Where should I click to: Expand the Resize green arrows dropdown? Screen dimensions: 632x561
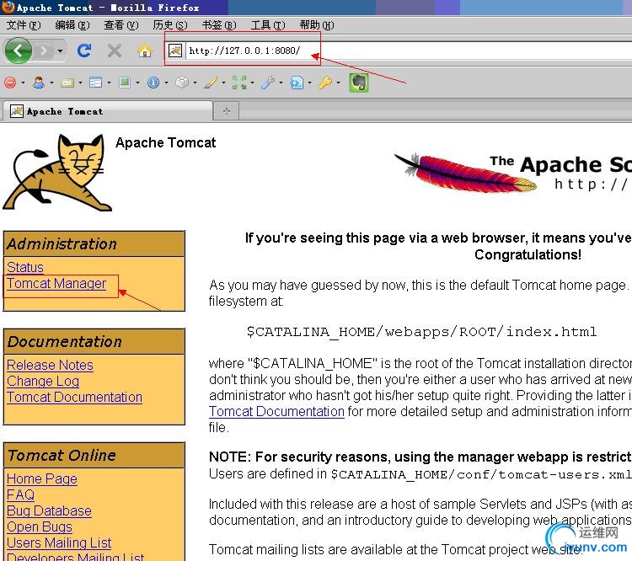tap(252, 83)
